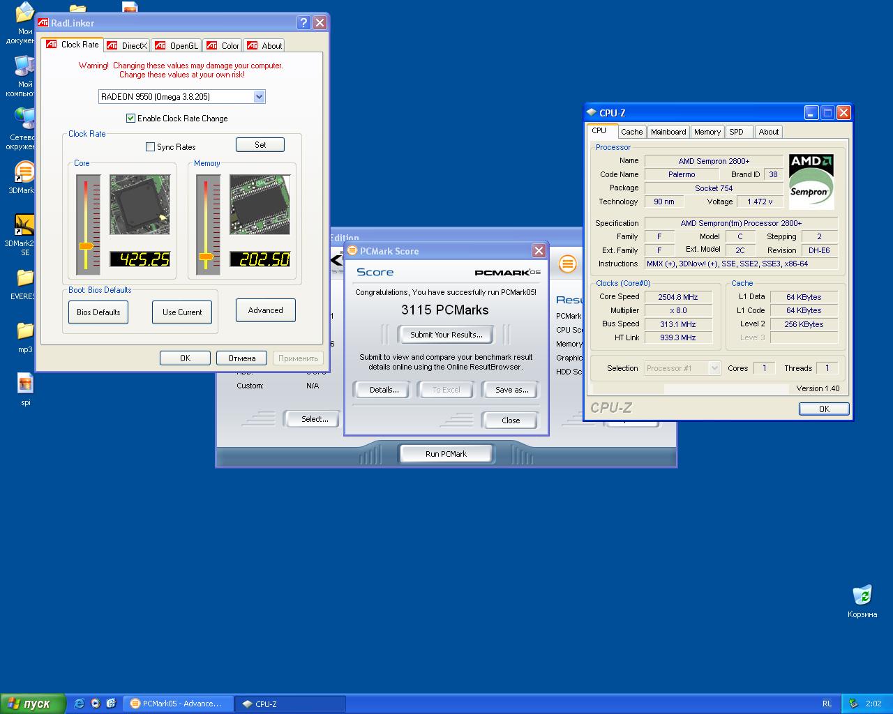Click the Memory clock slider handle
893x714 pixels.
point(207,257)
